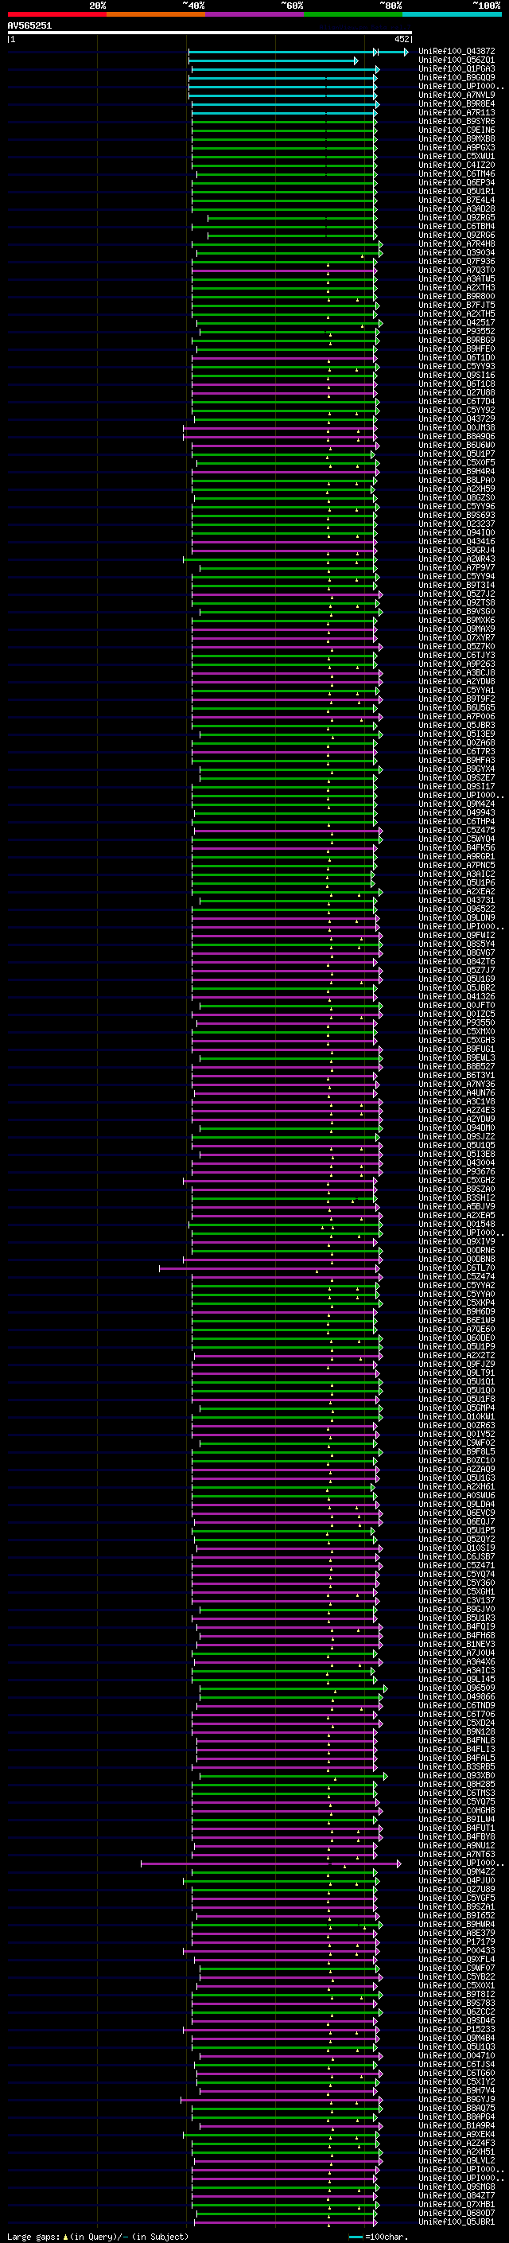The height and width of the screenshot is (2243, 509).
Task: Select the UniRef100_A2Z4F3 label
Action: pos(456,2142)
